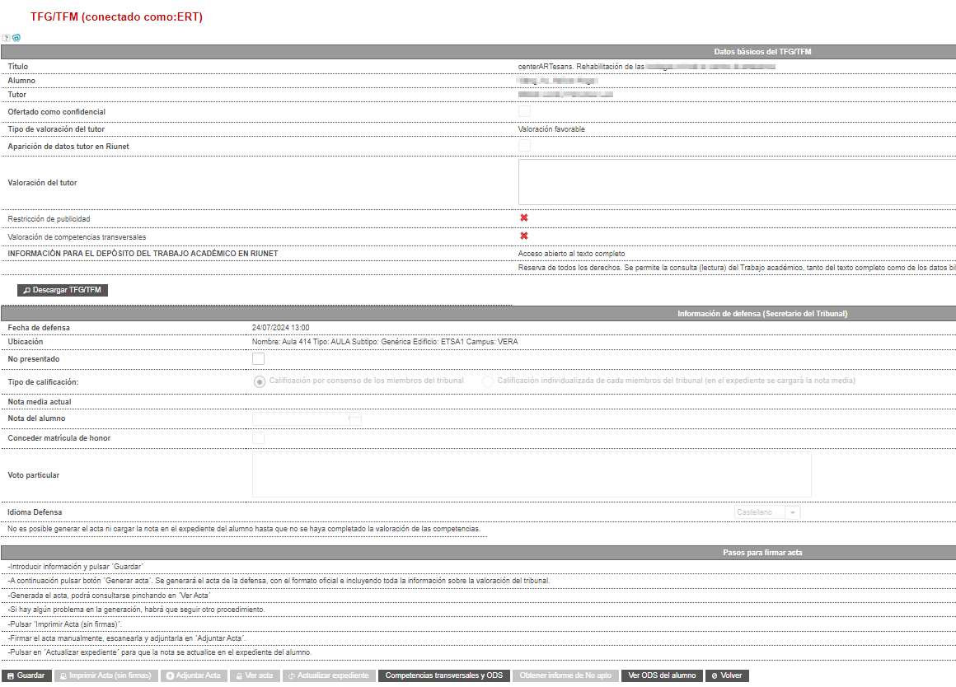Image resolution: width=956 pixels, height=687 pixels.
Task: Click Imprimir Acta (sin firmas) button
Action: (106, 675)
